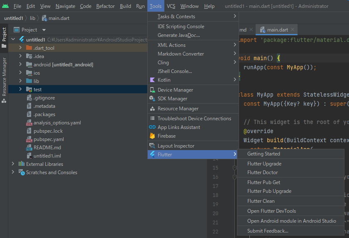Click the SDK Manager icon

[x=152, y=99]
